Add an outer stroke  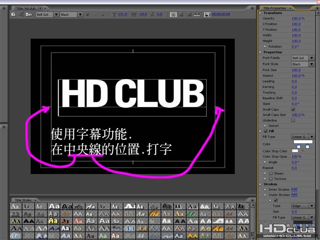(x=294, y=194)
